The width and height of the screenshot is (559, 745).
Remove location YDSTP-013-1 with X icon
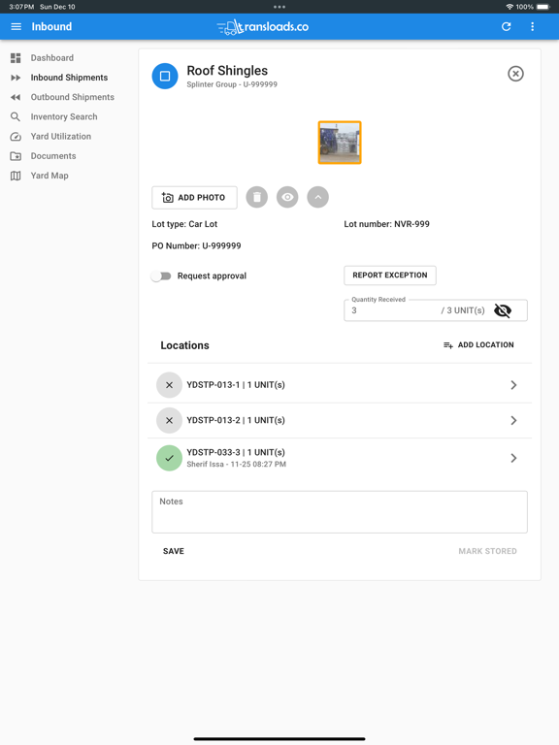pyautogui.click(x=169, y=385)
